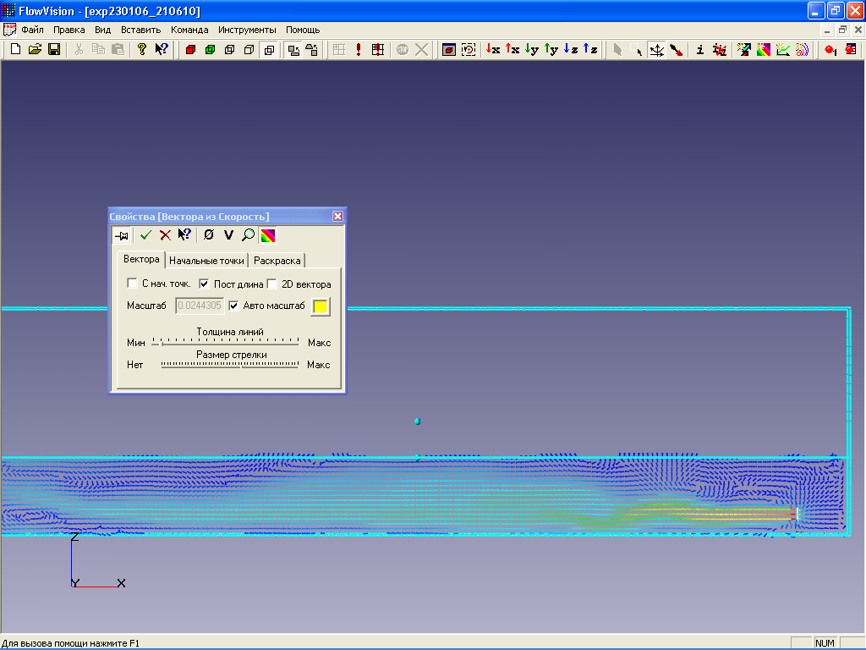Disable the 'Авто масштаб' checkbox
866x650 pixels.
[x=234, y=306]
